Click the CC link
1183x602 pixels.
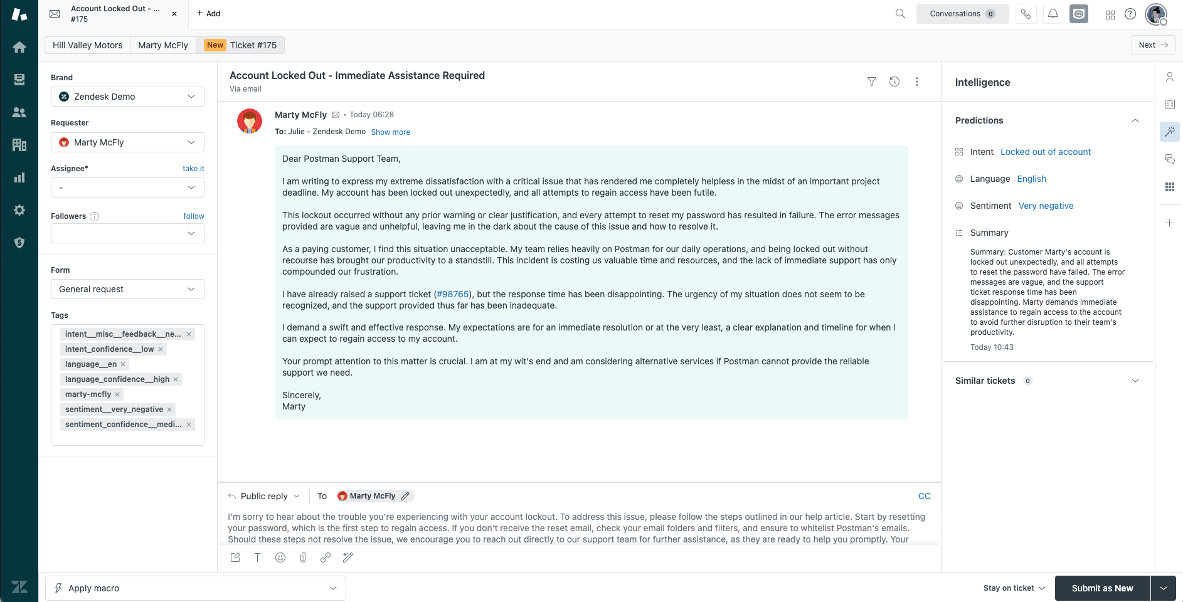coord(925,496)
